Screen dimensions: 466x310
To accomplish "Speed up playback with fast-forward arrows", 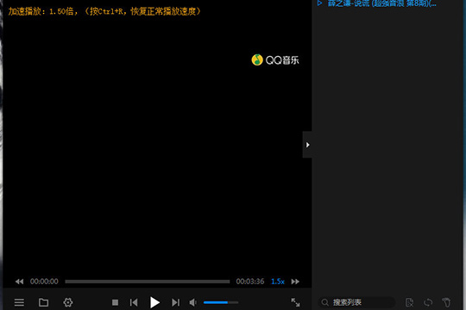I will coord(295,282).
